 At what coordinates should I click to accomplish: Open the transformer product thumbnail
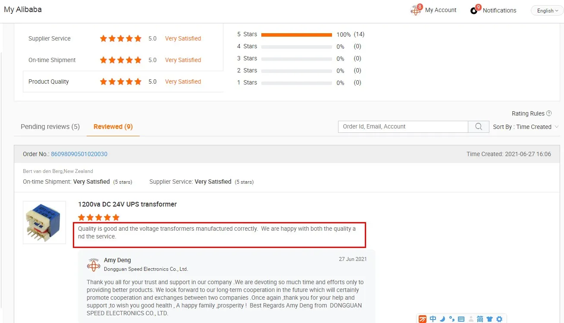pyautogui.click(x=44, y=223)
